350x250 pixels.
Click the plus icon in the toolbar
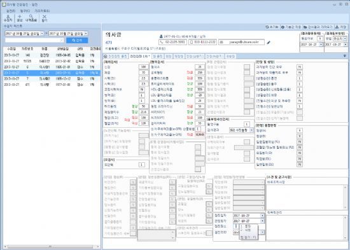tap(20, 18)
